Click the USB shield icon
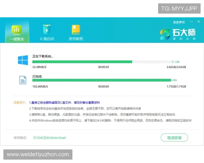This screenshot has width=204, height=163. click(x=47, y=30)
